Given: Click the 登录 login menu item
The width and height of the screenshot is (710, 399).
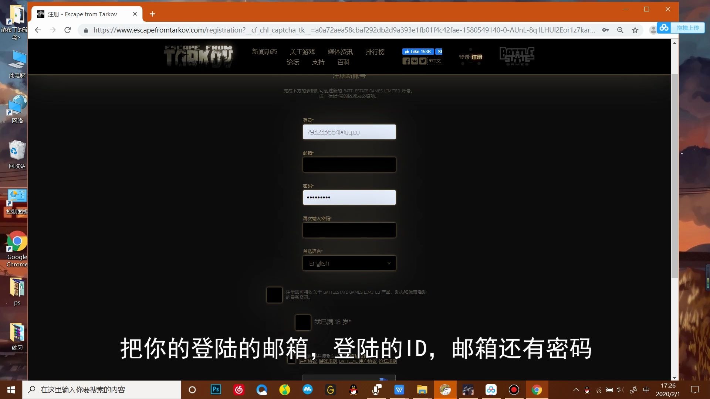Looking at the screenshot, I should pyautogui.click(x=464, y=57).
